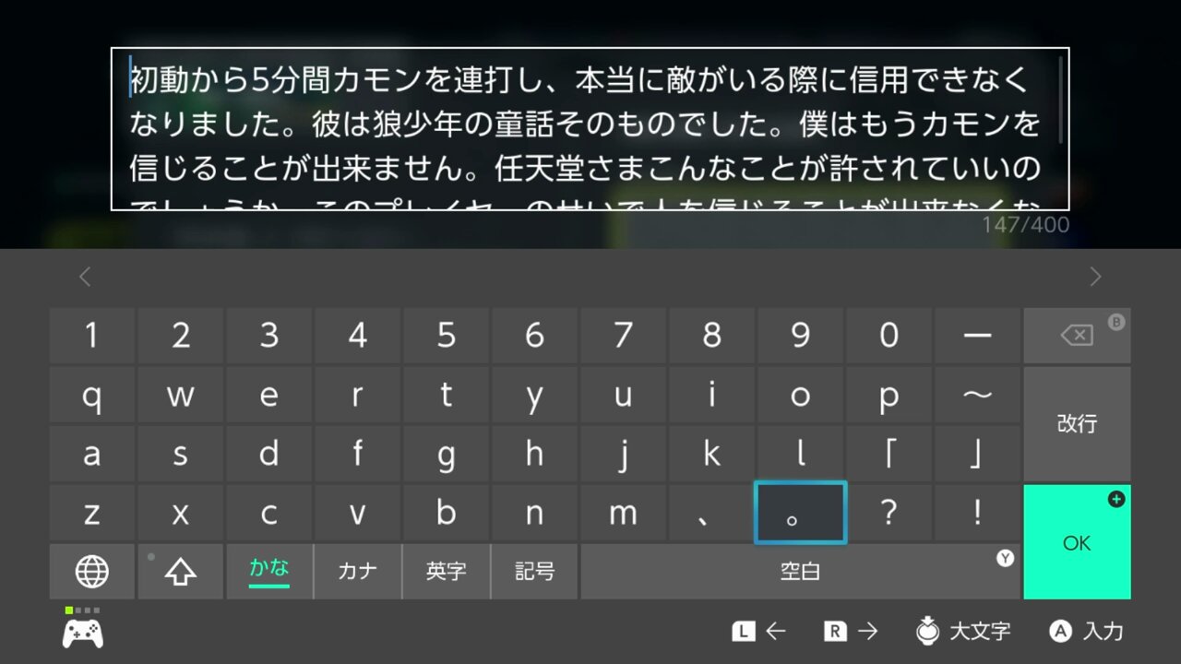Tap the closing bracket 」 key

pos(978,454)
